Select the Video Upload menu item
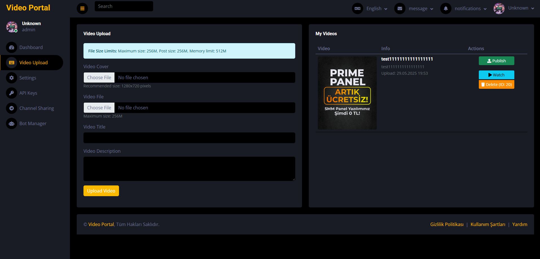The height and width of the screenshot is (259, 540). tap(33, 63)
